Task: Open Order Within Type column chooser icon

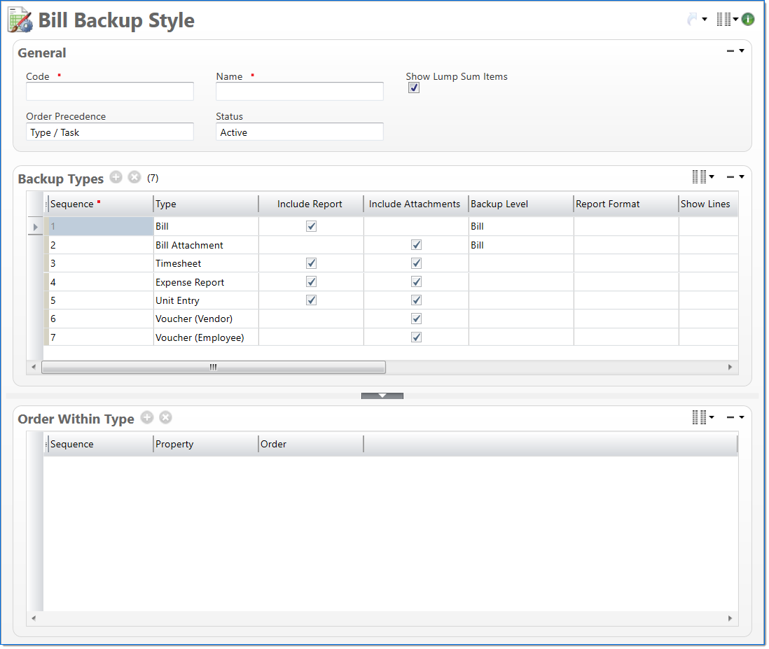Action: [x=700, y=417]
